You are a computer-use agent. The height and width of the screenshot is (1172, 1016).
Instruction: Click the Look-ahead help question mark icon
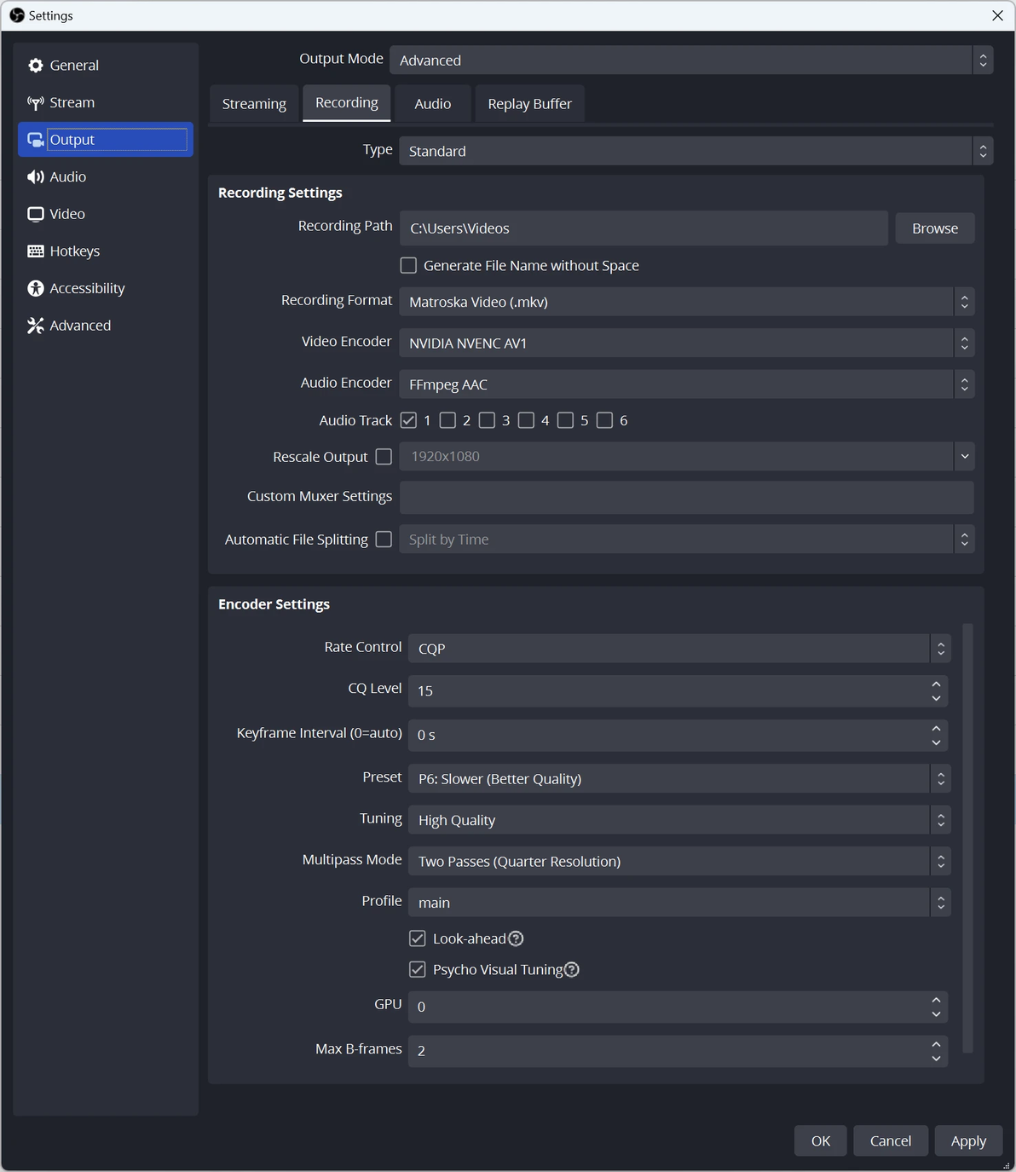[516, 938]
